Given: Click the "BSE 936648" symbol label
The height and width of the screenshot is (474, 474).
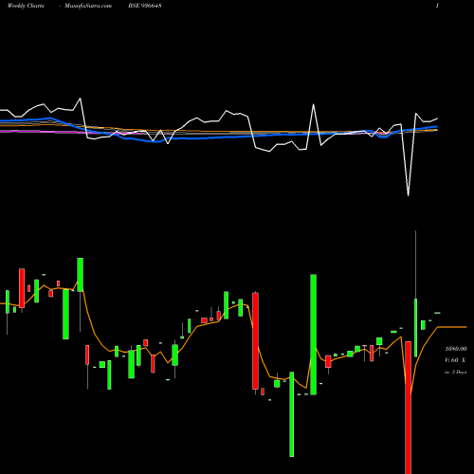Looking at the screenshot, I should coord(145,6).
